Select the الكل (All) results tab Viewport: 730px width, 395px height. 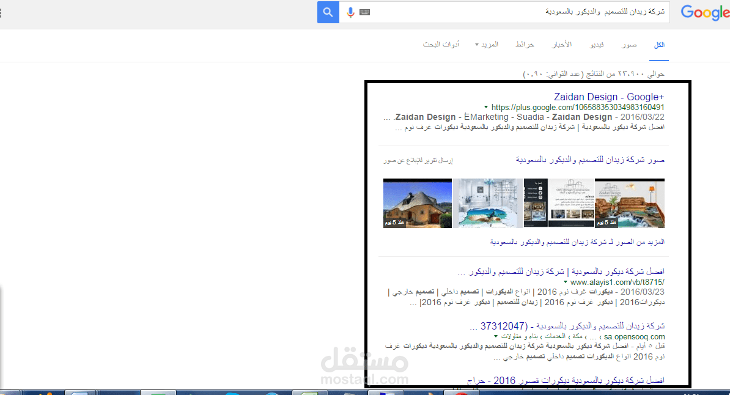point(659,45)
